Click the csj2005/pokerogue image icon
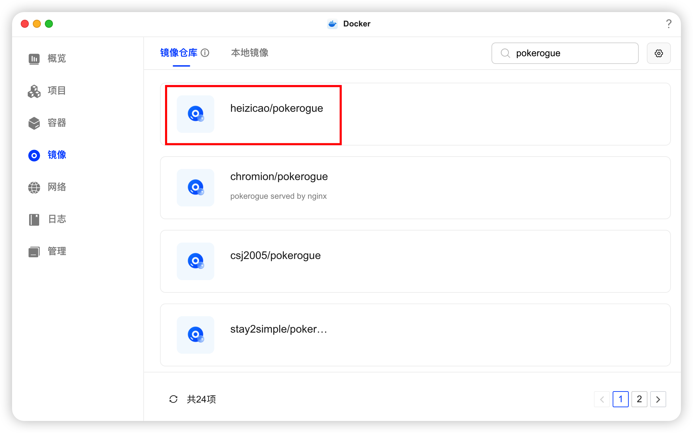 [x=196, y=261]
